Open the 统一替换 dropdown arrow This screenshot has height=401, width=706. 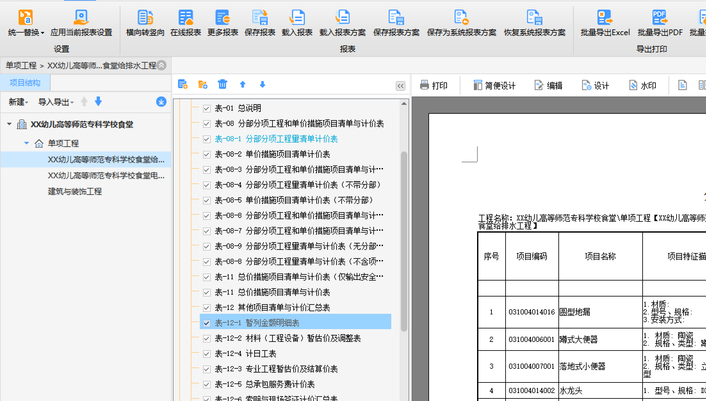tap(42, 33)
